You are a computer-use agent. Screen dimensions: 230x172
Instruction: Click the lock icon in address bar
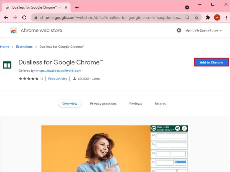tap(36, 17)
